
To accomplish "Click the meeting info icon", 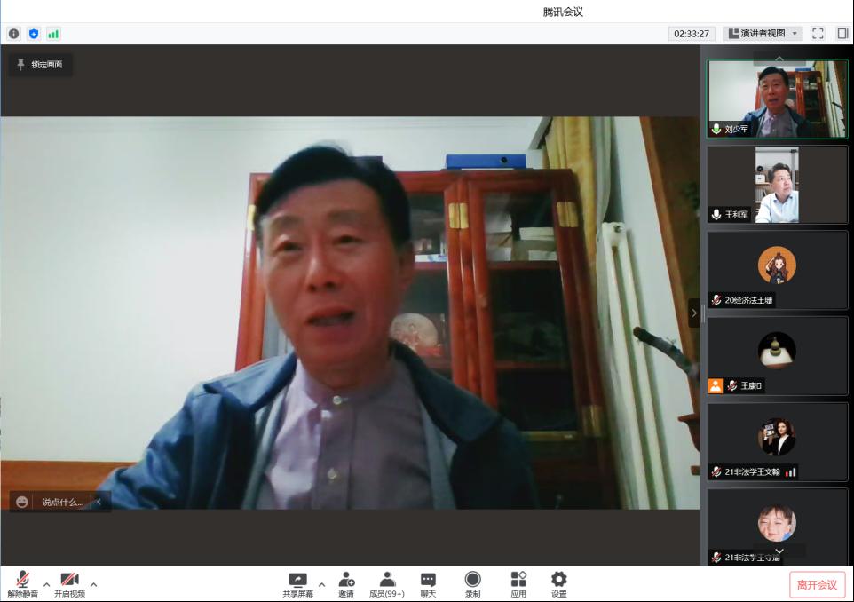I will tap(13, 34).
